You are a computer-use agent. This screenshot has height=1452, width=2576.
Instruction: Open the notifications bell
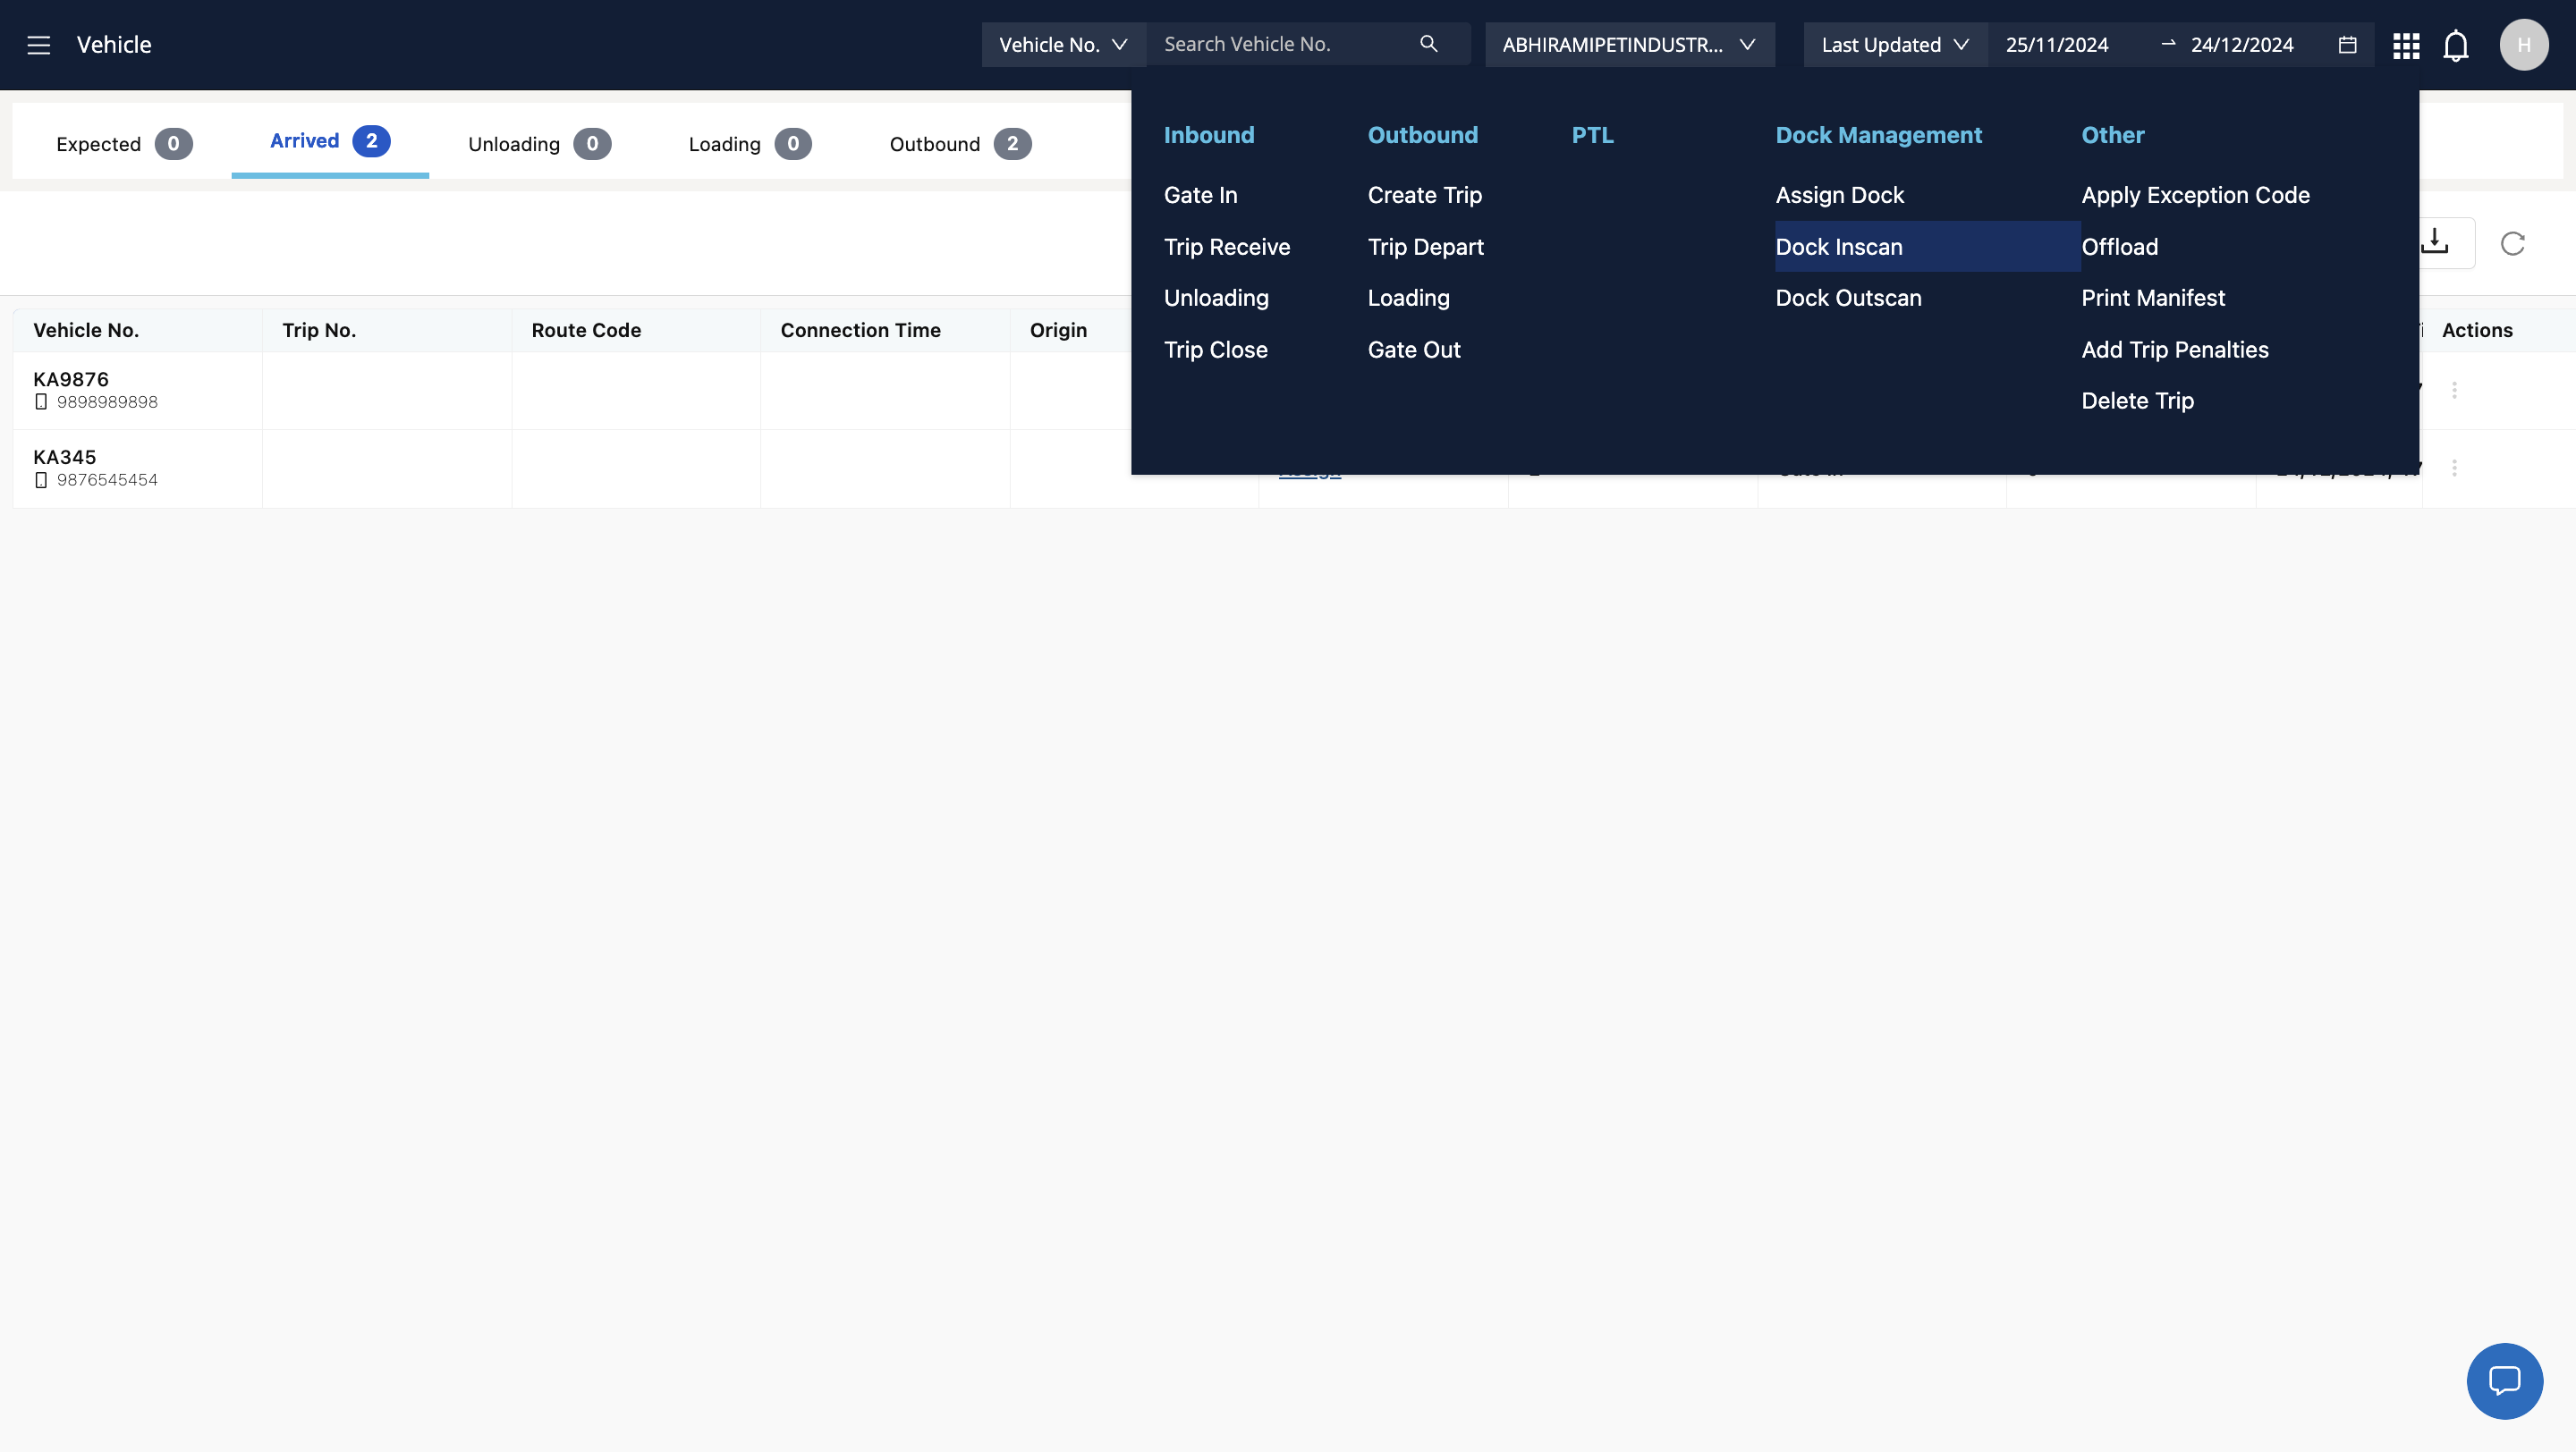(2455, 45)
